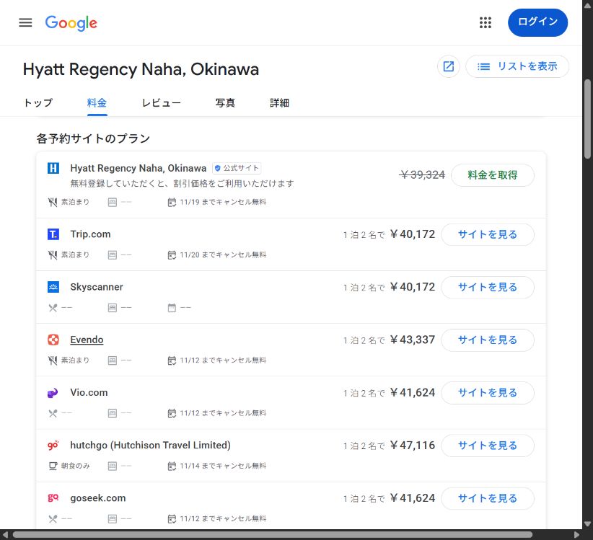593x540 pixels.
Task: Click hutchgo breakfast cup icon
Action: point(53,466)
